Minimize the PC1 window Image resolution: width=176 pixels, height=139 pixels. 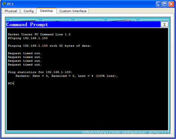(x=158, y=4)
